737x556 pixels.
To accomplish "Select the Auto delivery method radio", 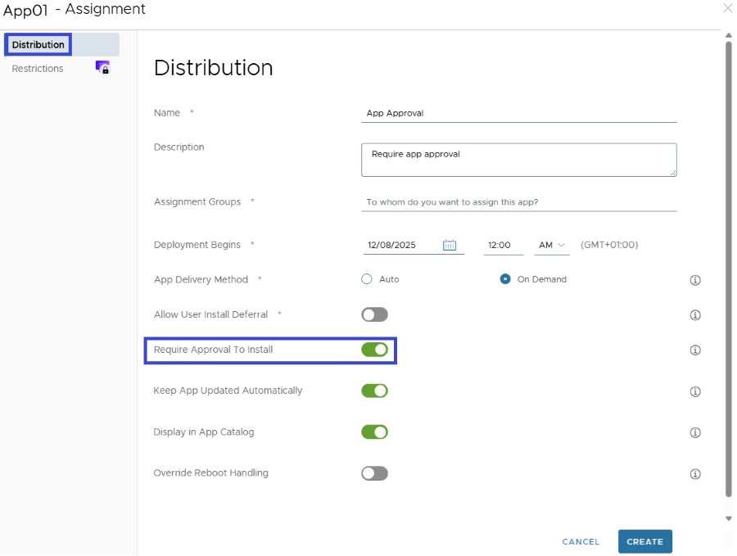I will point(367,279).
